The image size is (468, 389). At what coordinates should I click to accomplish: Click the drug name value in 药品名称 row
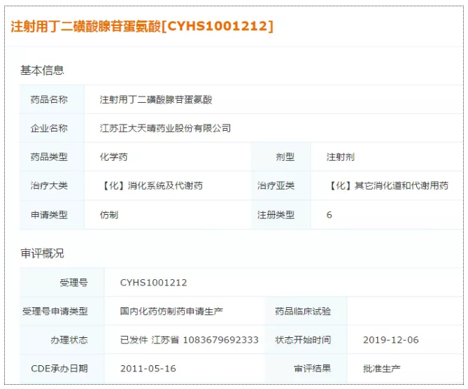click(156, 99)
